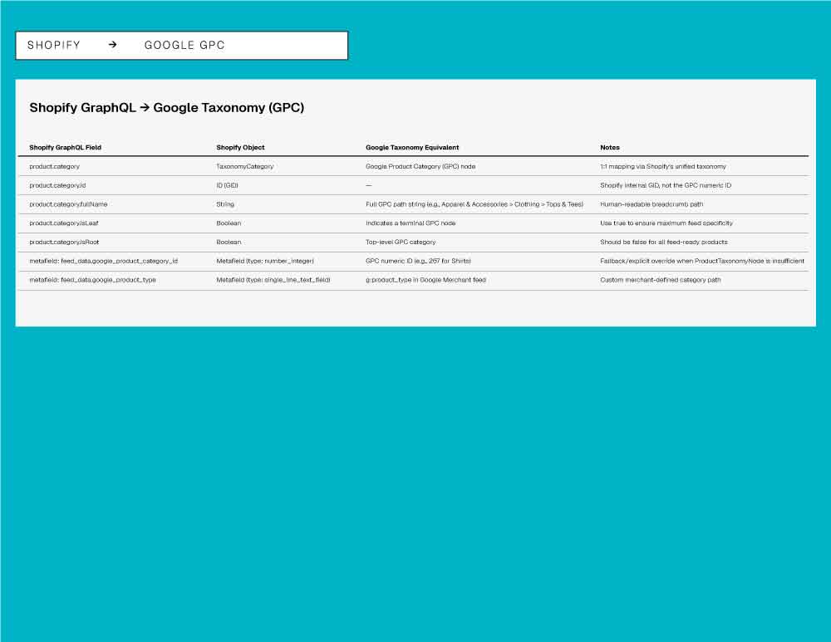Click the 'Notes' column header
This screenshot has height=642, width=831.
pos(609,147)
